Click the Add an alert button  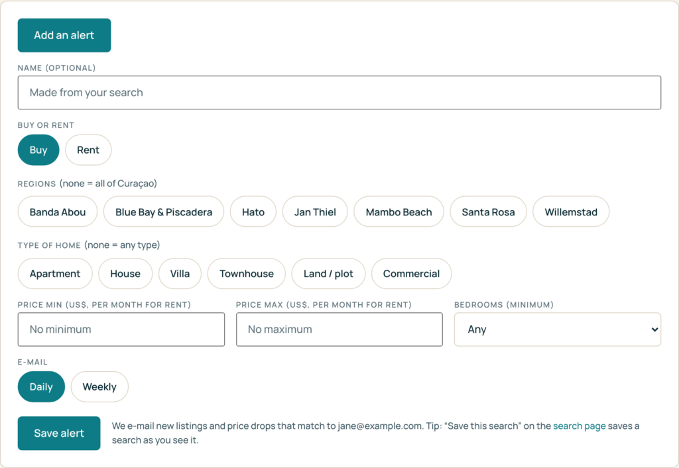[64, 35]
